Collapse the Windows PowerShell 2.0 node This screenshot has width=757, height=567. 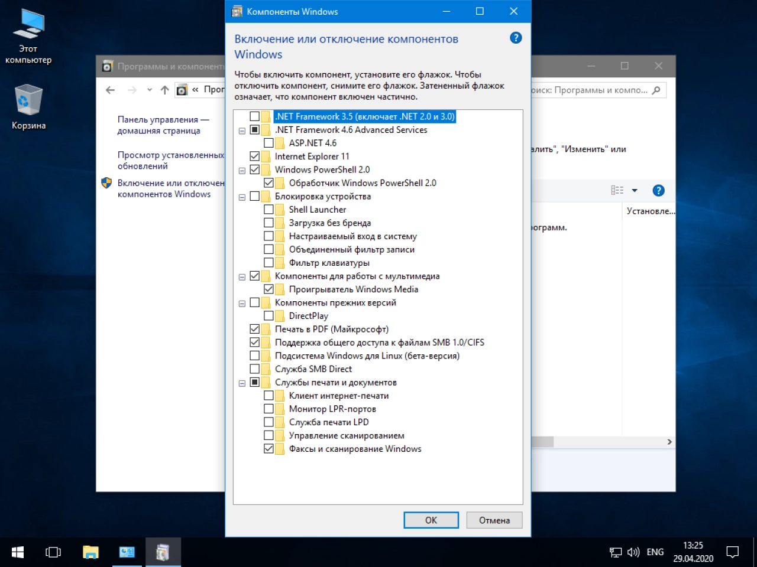(242, 170)
